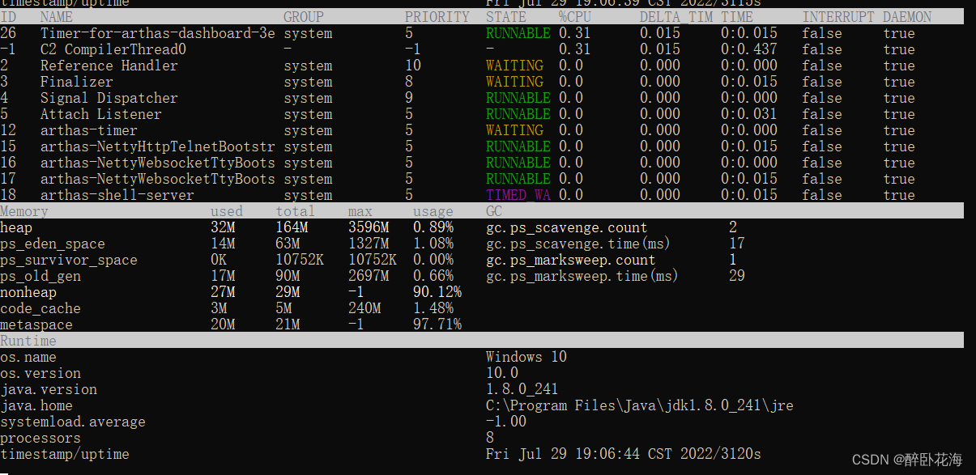Click the os.version label

[40, 373]
